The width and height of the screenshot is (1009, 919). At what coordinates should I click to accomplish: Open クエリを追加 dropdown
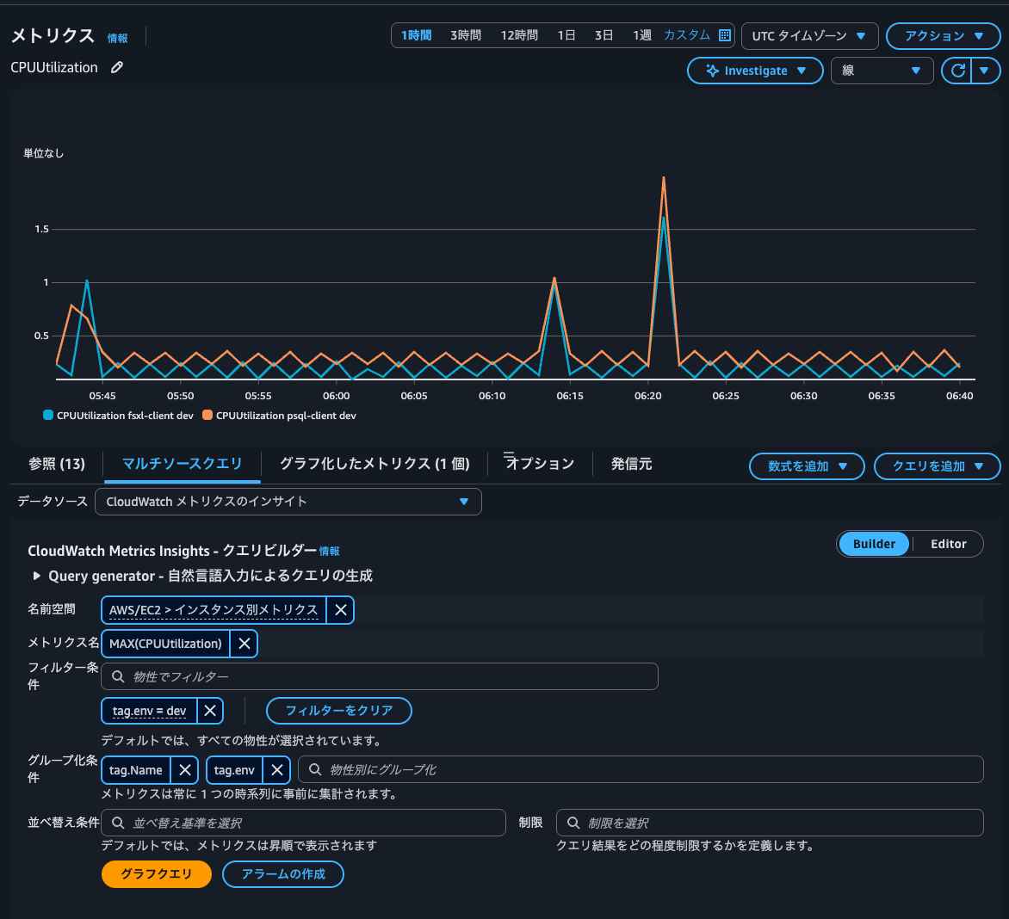[x=937, y=466]
